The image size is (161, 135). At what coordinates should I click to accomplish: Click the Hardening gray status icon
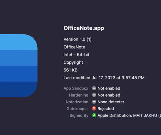tap(94, 95)
